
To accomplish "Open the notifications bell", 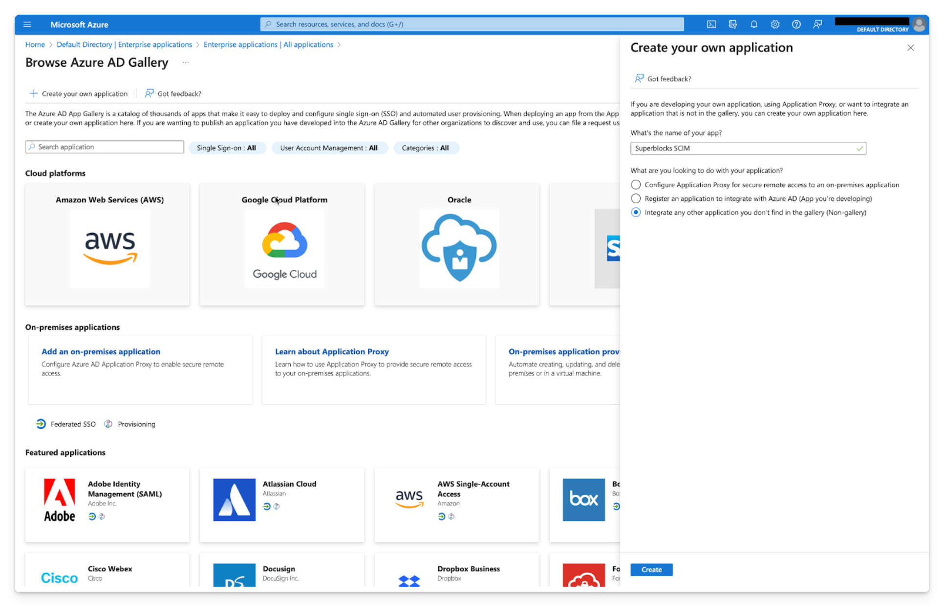I will pyautogui.click(x=753, y=24).
